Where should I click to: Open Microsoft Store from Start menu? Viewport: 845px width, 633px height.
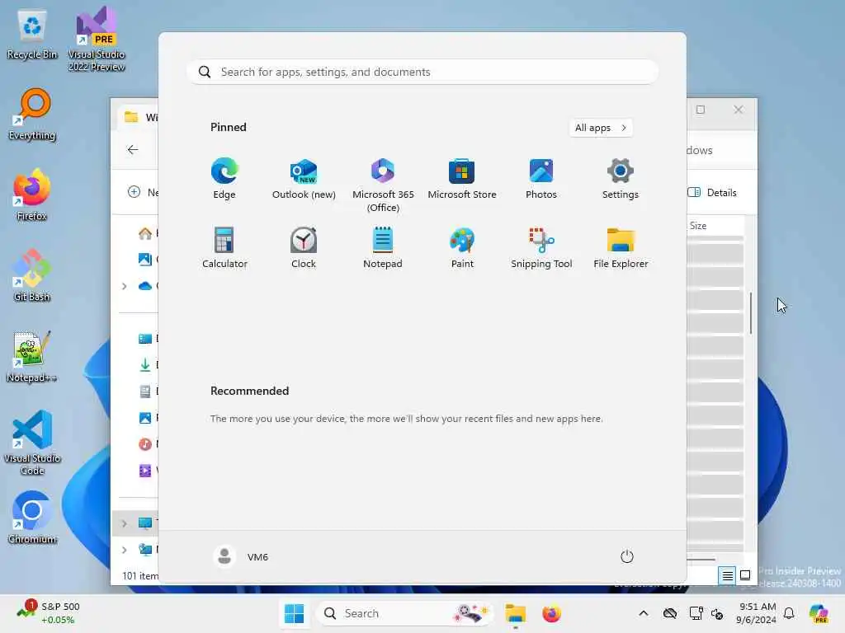462,179
